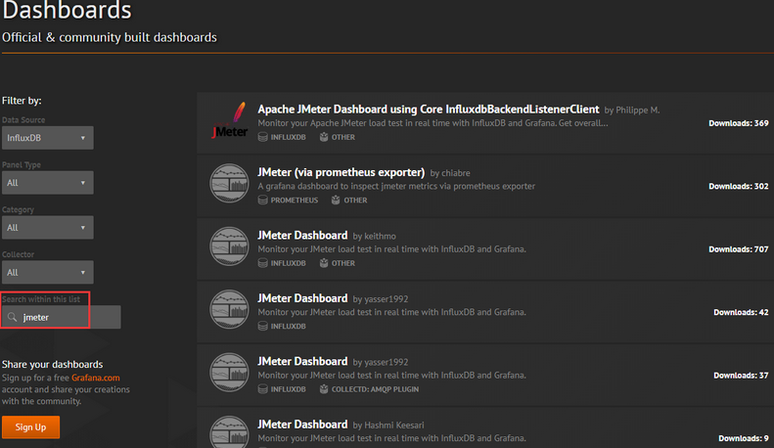
Task: Click author name chiabre
Action: pyautogui.click(x=456, y=173)
